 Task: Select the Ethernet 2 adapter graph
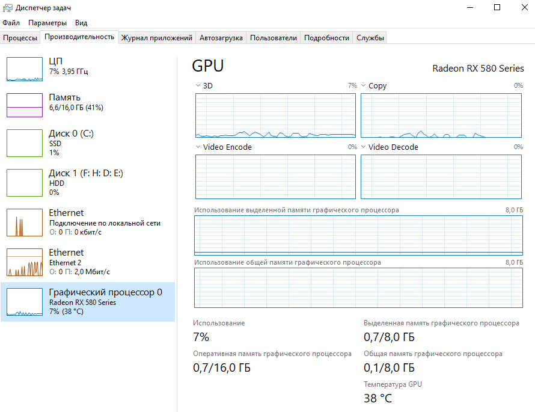click(25, 262)
